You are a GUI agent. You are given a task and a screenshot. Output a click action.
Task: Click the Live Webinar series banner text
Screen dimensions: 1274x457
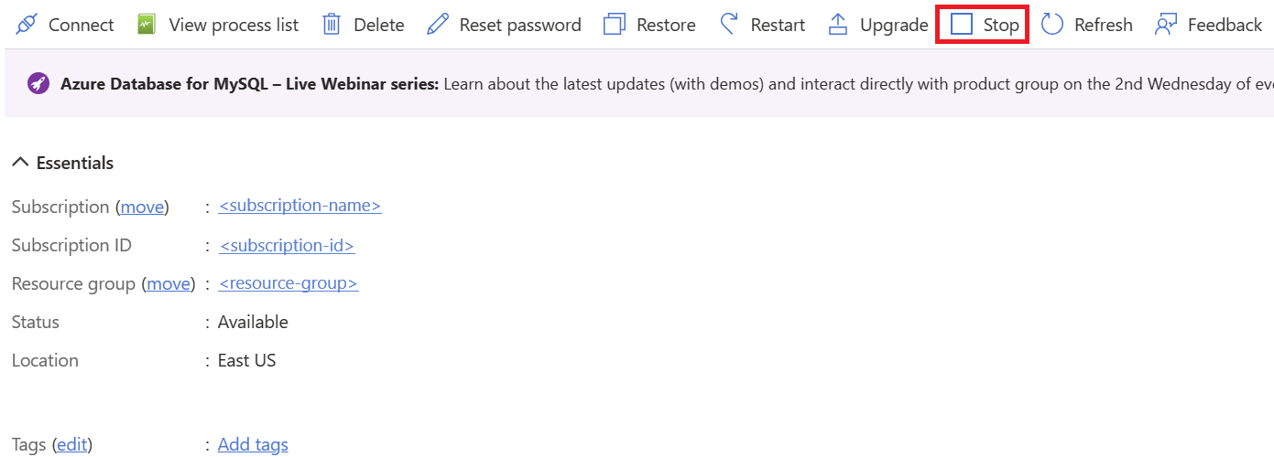pyautogui.click(x=250, y=84)
